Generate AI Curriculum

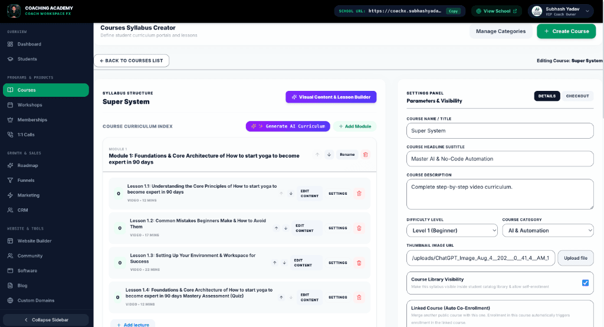pos(288,126)
